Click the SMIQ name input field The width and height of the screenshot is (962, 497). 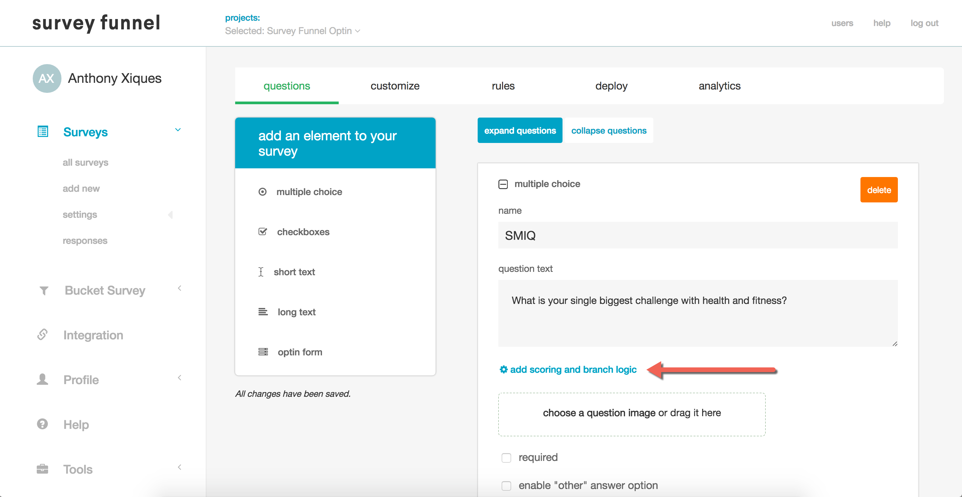697,235
